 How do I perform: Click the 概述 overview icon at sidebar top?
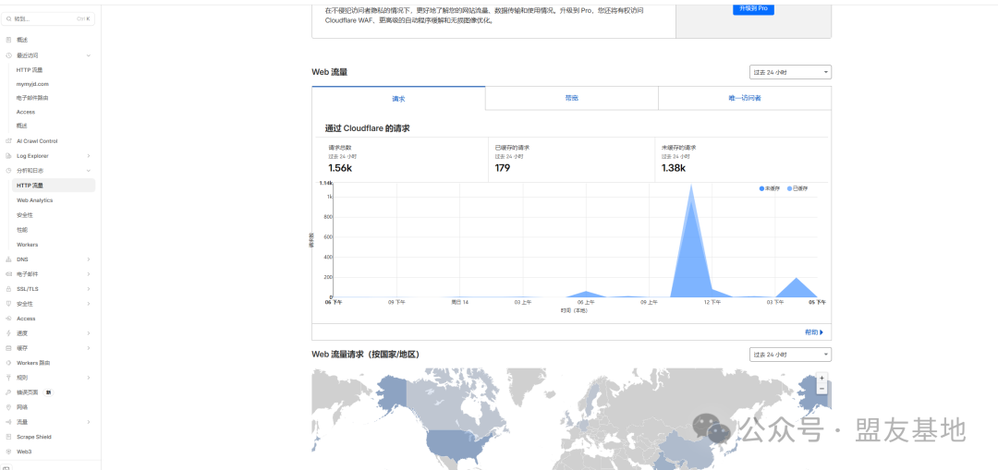point(8,40)
